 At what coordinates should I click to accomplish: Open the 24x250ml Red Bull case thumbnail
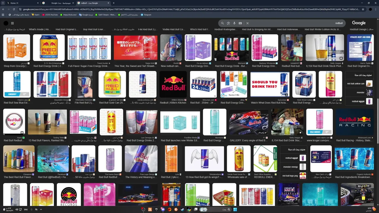point(203,84)
